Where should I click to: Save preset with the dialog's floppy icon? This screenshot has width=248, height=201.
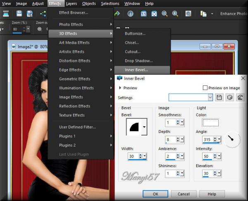pos(219,97)
